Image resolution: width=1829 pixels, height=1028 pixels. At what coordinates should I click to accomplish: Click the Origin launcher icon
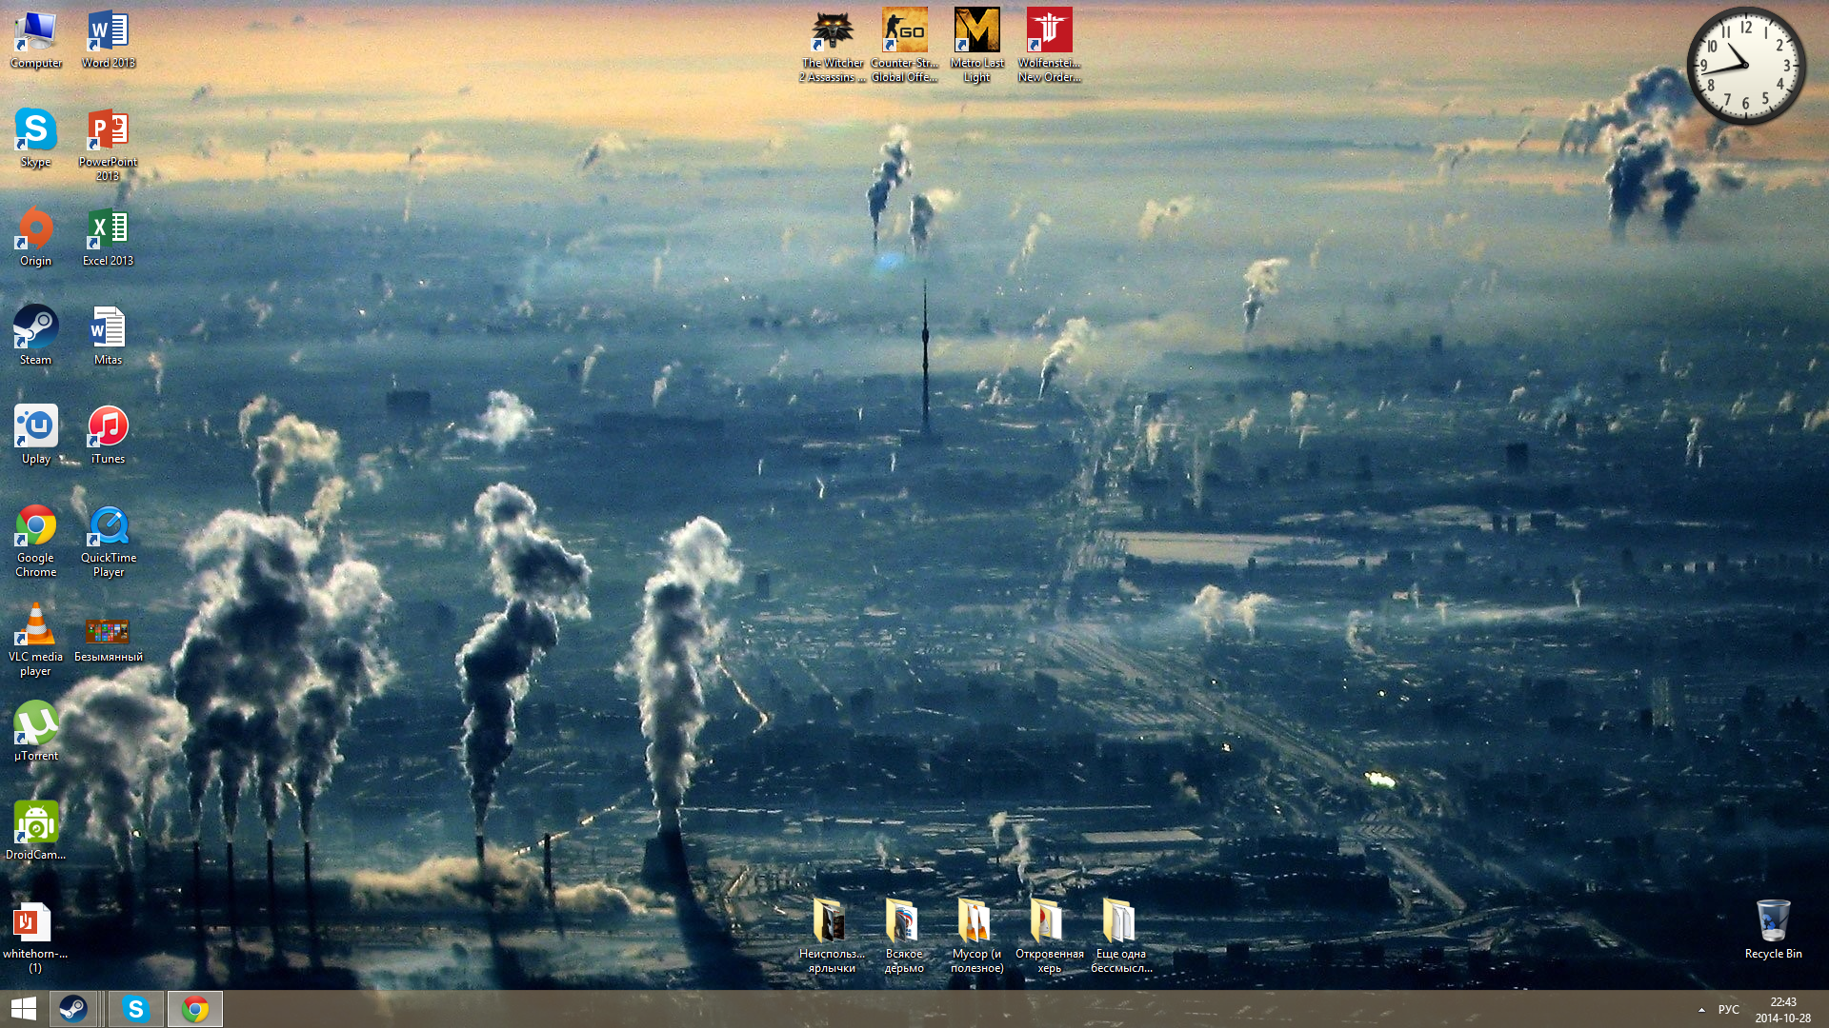35,230
